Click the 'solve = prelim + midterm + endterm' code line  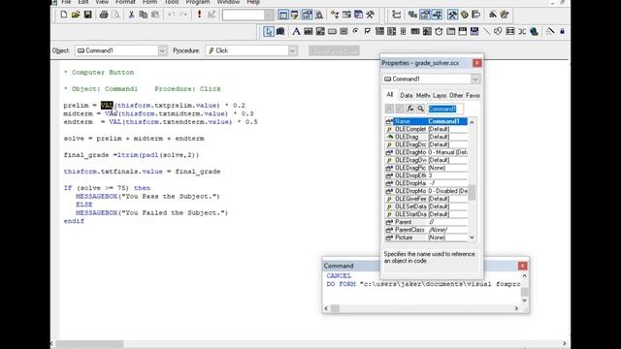(x=134, y=139)
